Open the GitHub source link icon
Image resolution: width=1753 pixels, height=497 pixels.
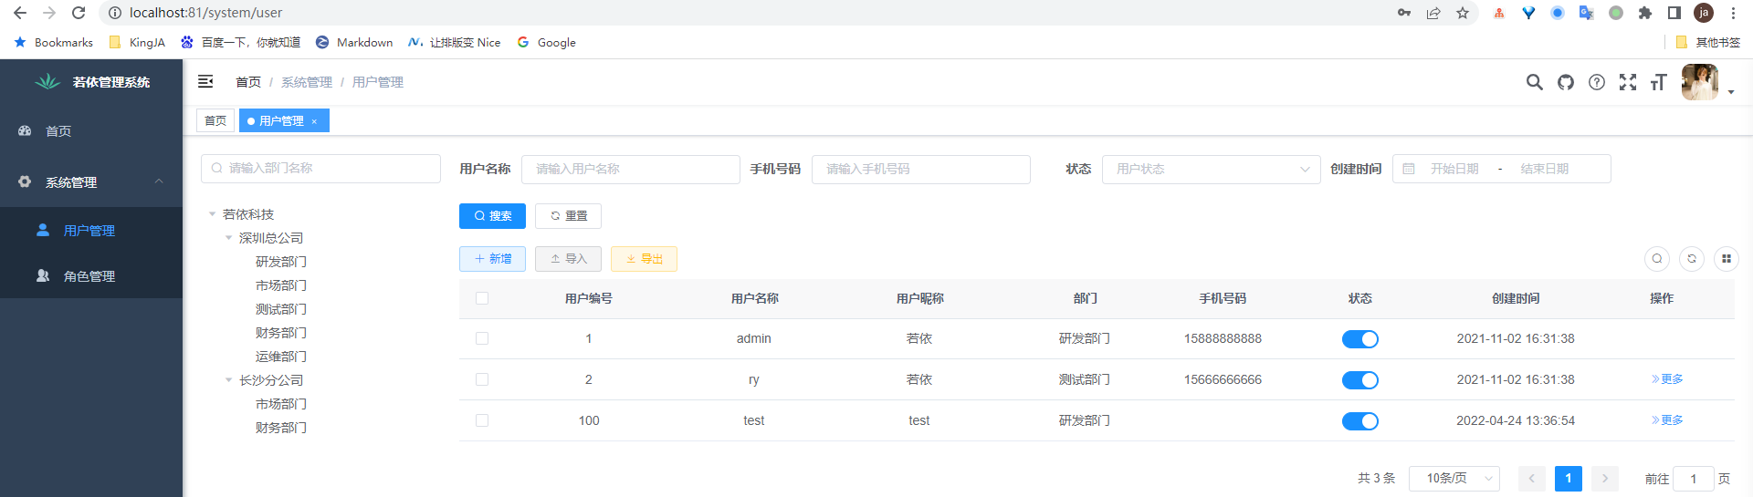1566,82
